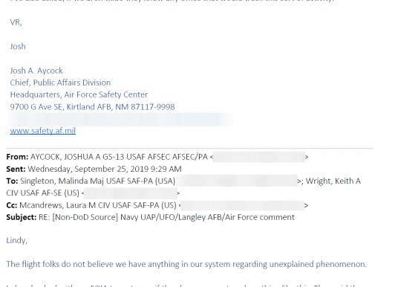Click the Kirtland AFB address line
Screen dimensions: 398x287
(x=92, y=107)
